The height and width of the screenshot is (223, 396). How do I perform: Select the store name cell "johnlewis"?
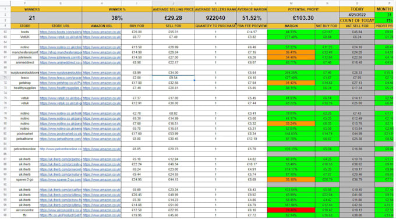point(24,57)
